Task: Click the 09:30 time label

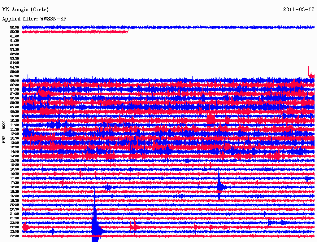Action: 15,111
